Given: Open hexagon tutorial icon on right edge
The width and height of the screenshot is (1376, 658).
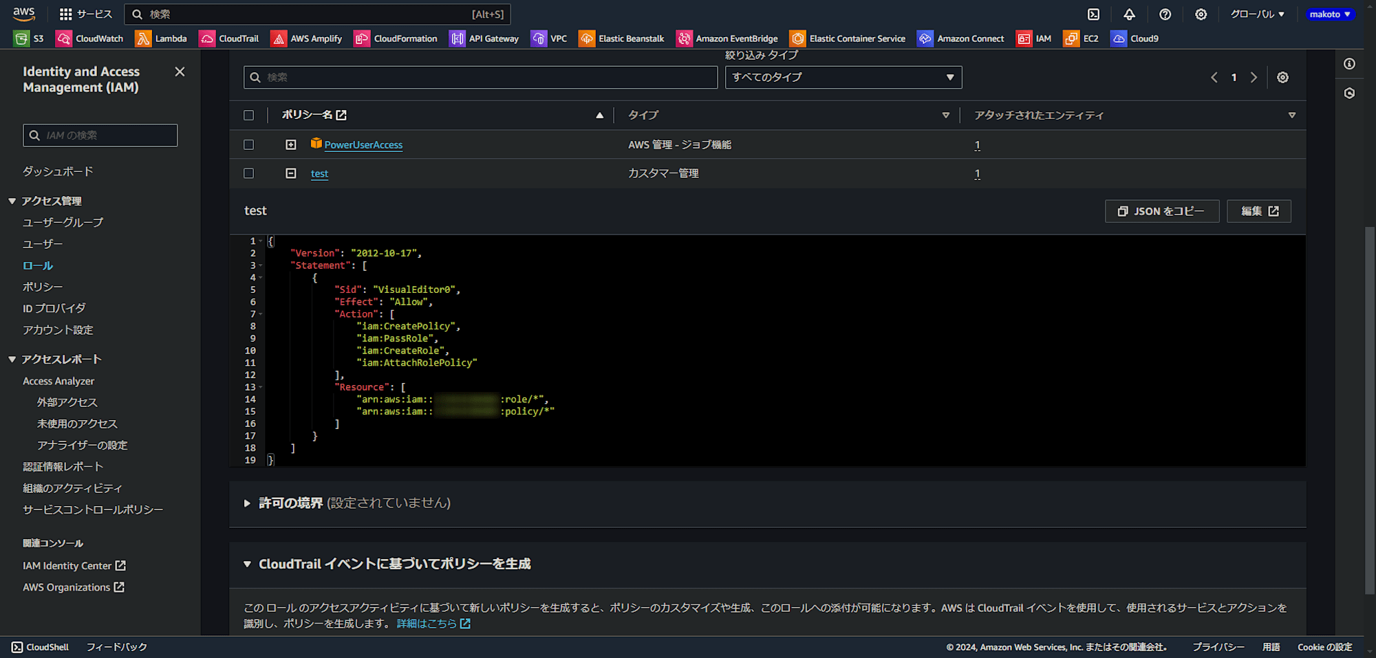Looking at the screenshot, I should (1349, 93).
